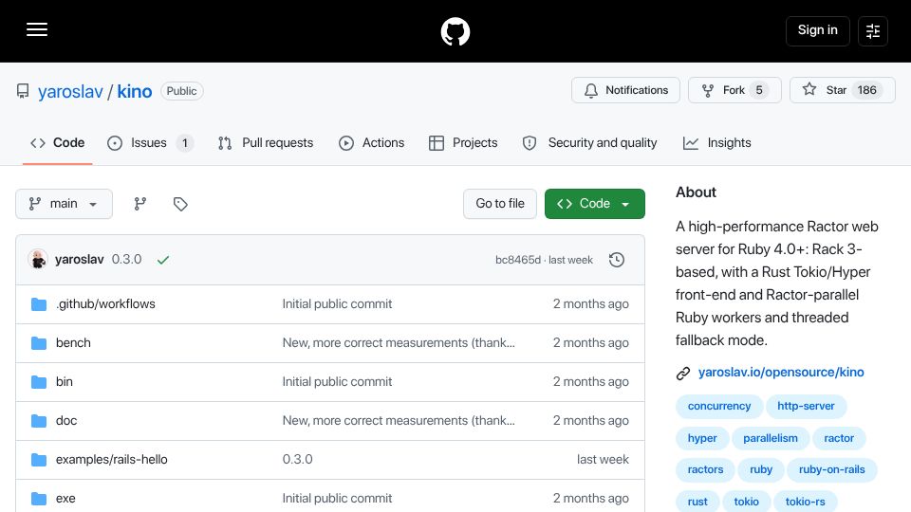
Task: Open the examples/rails-hello folder
Action: pyautogui.click(x=112, y=460)
